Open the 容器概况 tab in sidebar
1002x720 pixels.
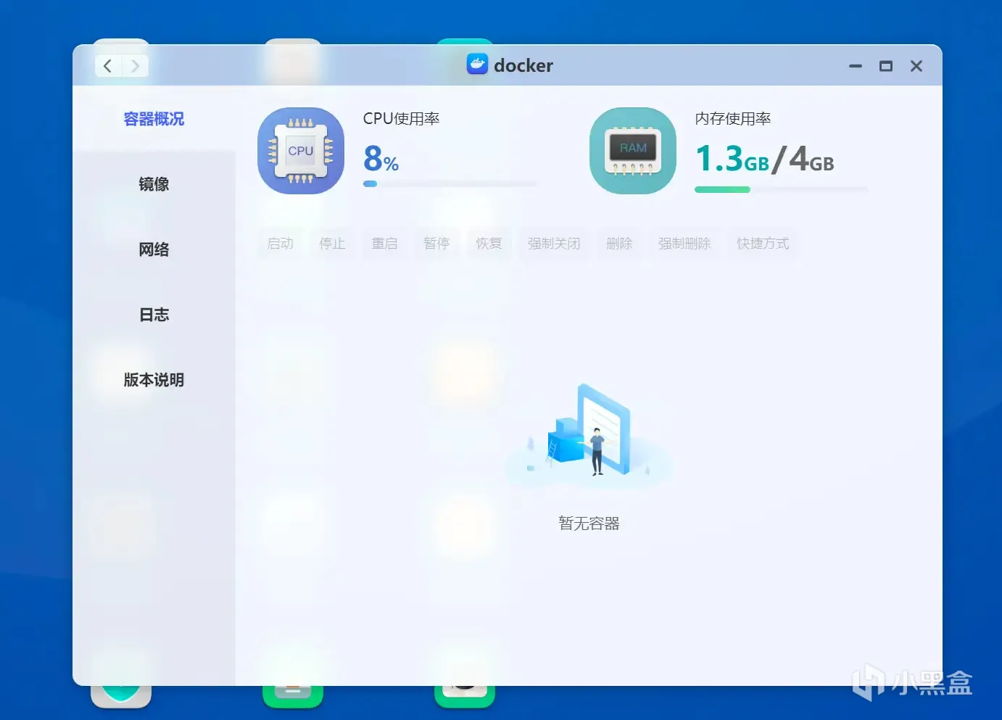(x=154, y=119)
